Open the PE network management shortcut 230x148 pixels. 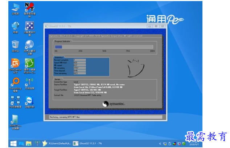(15, 102)
